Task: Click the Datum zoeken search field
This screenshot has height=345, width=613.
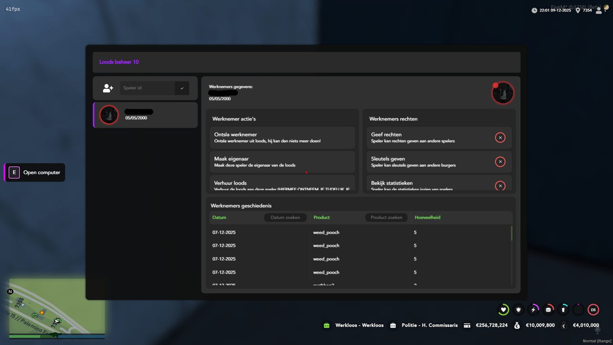Action: pos(285,218)
